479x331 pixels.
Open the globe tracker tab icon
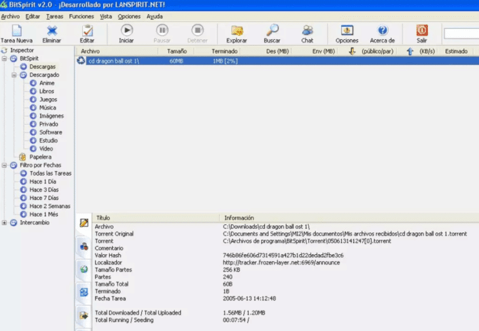coord(84,269)
